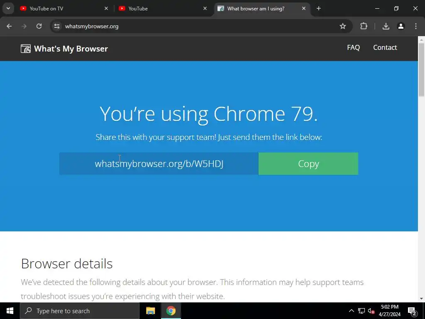Open File Explorer from taskbar
This screenshot has height=319, width=425.
tap(150, 311)
